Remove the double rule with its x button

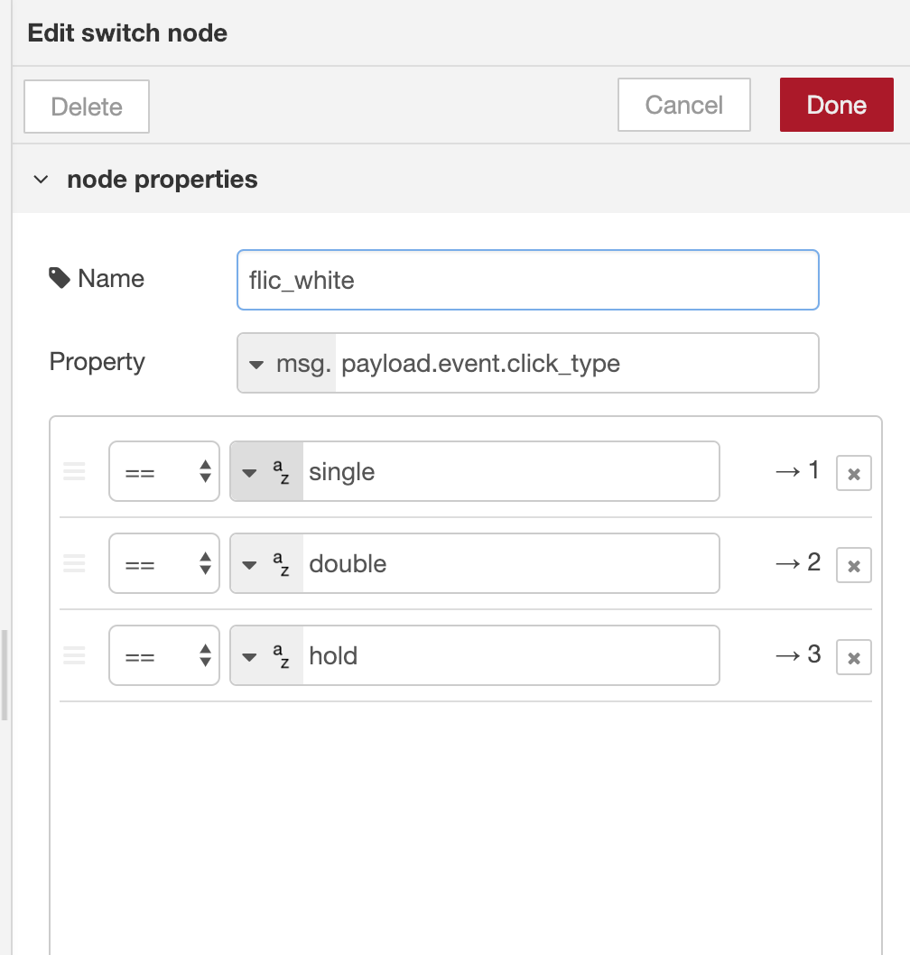(x=853, y=565)
